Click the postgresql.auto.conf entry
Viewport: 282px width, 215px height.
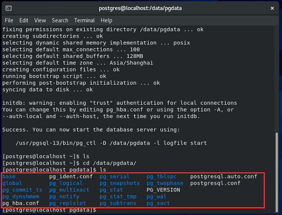tap(224, 177)
